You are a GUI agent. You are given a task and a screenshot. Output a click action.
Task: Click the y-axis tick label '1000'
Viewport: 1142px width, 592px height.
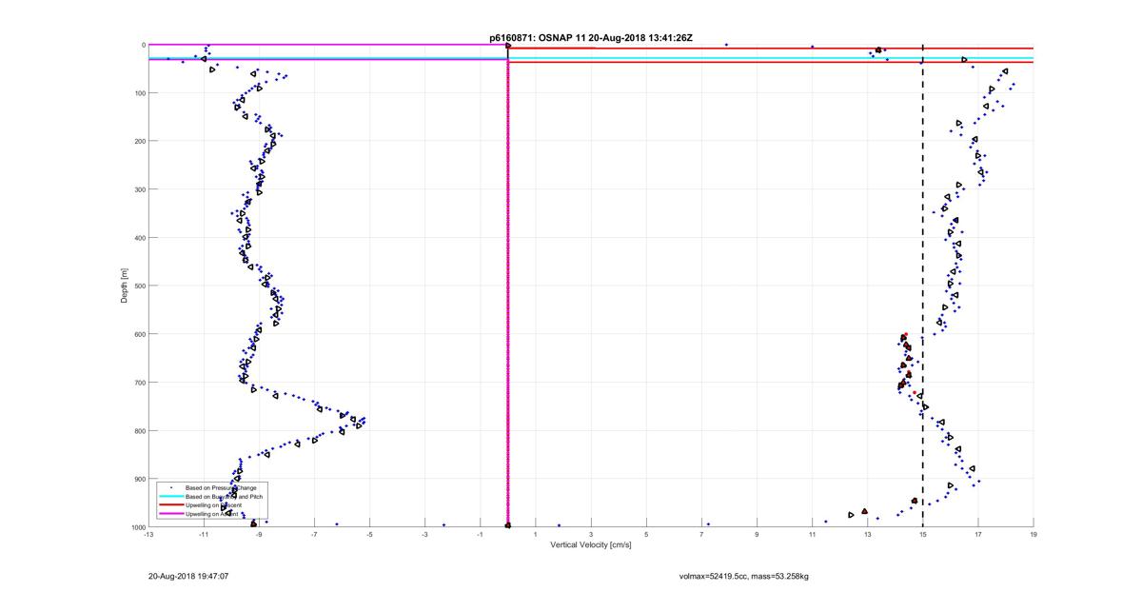point(138,526)
